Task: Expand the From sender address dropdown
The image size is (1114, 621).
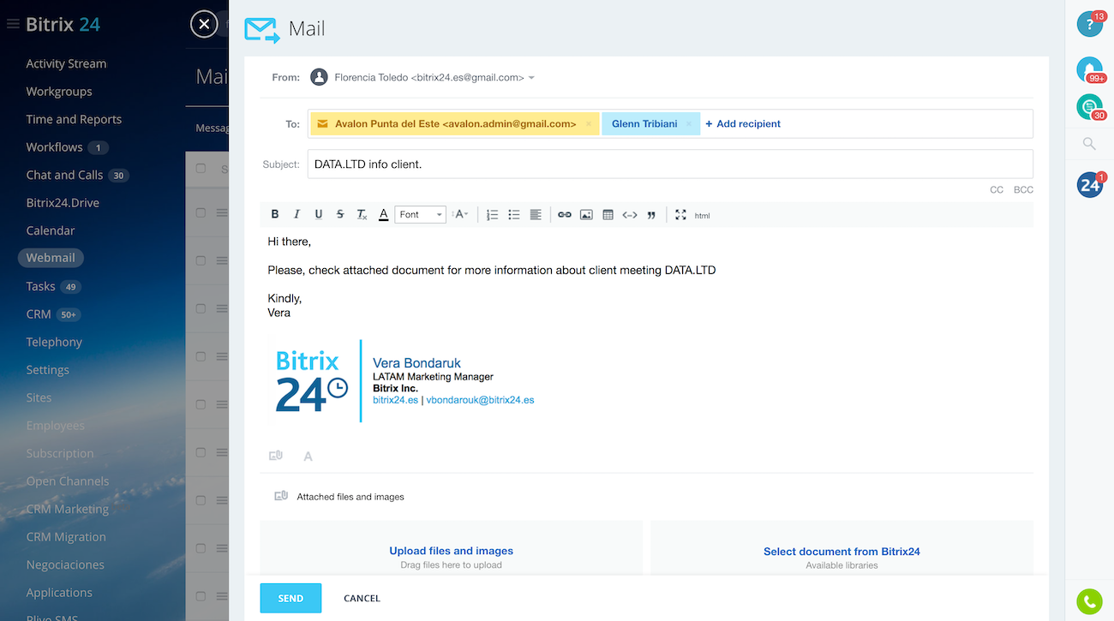Action: click(531, 78)
